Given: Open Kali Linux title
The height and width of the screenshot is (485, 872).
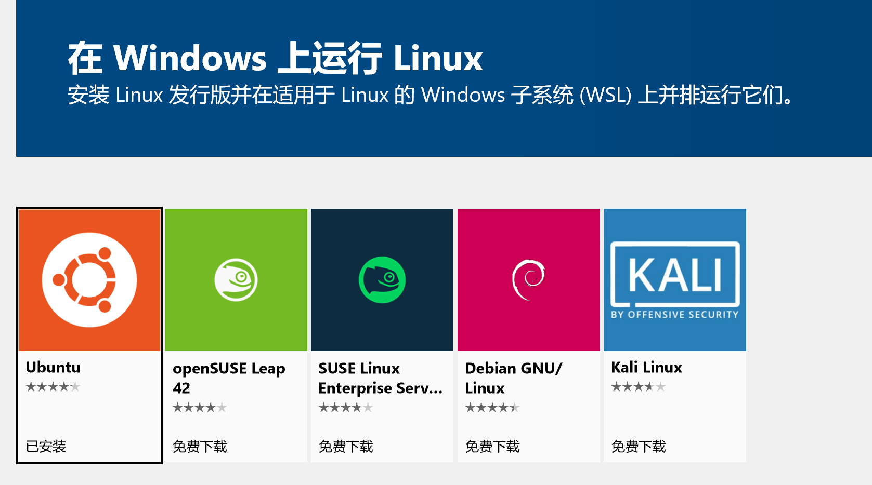Looking at the screenshot, I should click(x=646, y=367).
